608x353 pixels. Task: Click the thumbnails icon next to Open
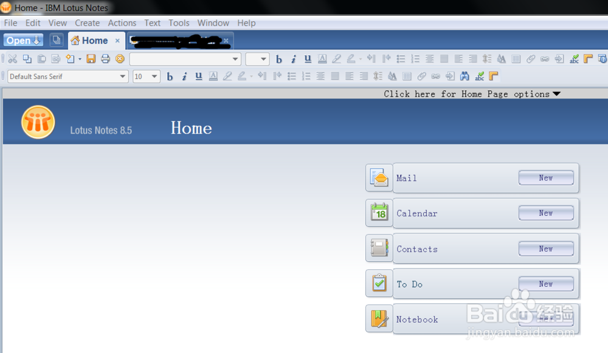click(x=57, y=40)
